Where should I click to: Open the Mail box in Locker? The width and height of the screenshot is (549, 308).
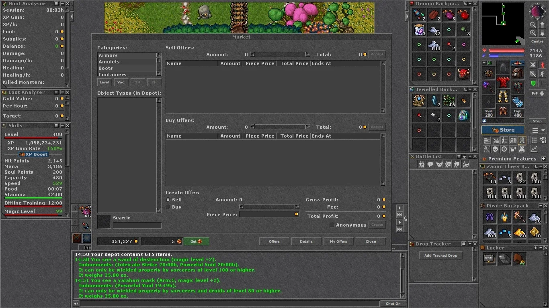point(504,259)
